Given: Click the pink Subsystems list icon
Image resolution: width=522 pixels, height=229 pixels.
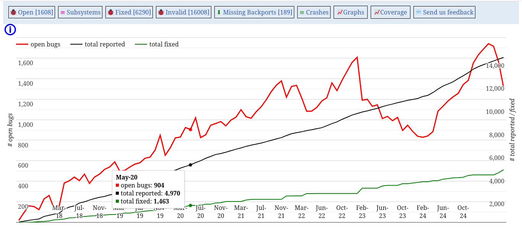Looking at the screenshot, I should 62,12.
